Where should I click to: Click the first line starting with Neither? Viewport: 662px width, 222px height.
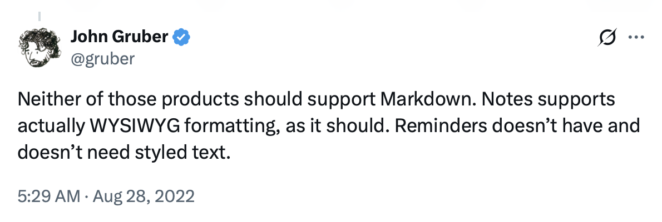point(316,101)
